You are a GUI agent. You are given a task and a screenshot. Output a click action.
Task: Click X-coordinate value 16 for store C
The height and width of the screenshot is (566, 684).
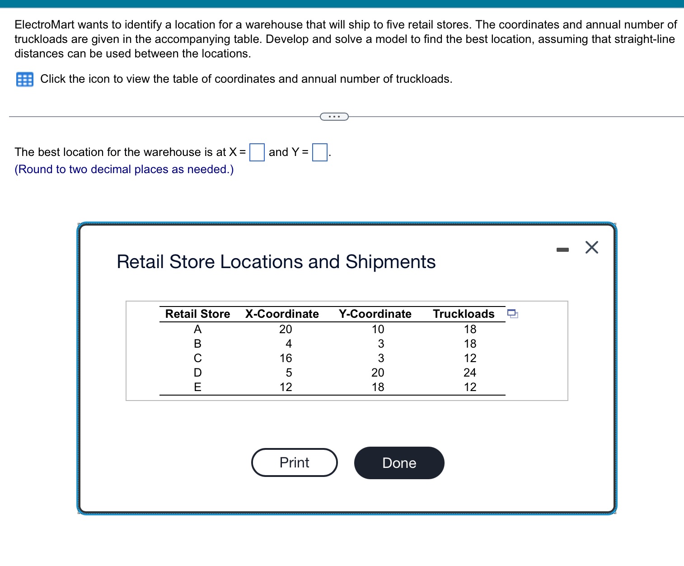click(x=286, y=358)
